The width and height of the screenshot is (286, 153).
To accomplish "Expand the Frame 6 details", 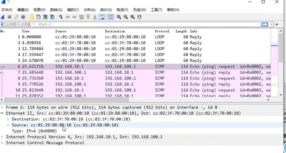I will pyautogui.click(x=3, y=107).
